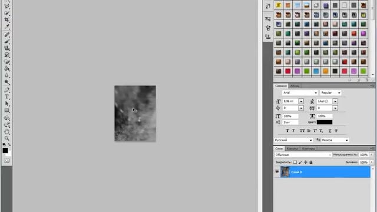377x212 pixels.
Task: Select the Zoom tool in toolbar
Action: pos(6,138)
